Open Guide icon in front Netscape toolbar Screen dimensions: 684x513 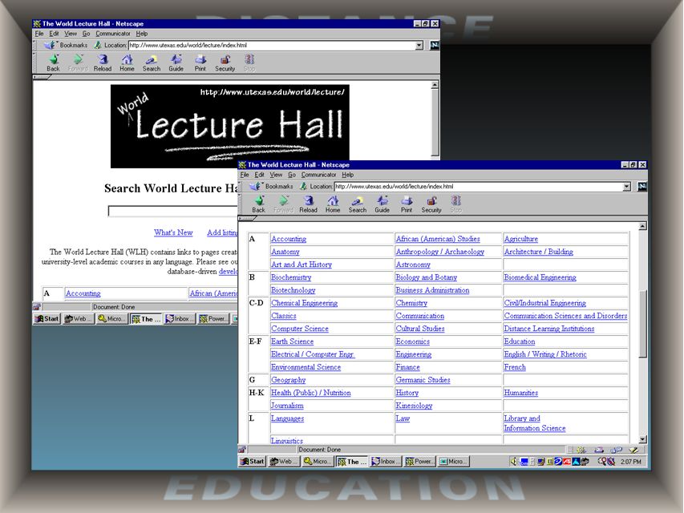[x=382, y=204]
